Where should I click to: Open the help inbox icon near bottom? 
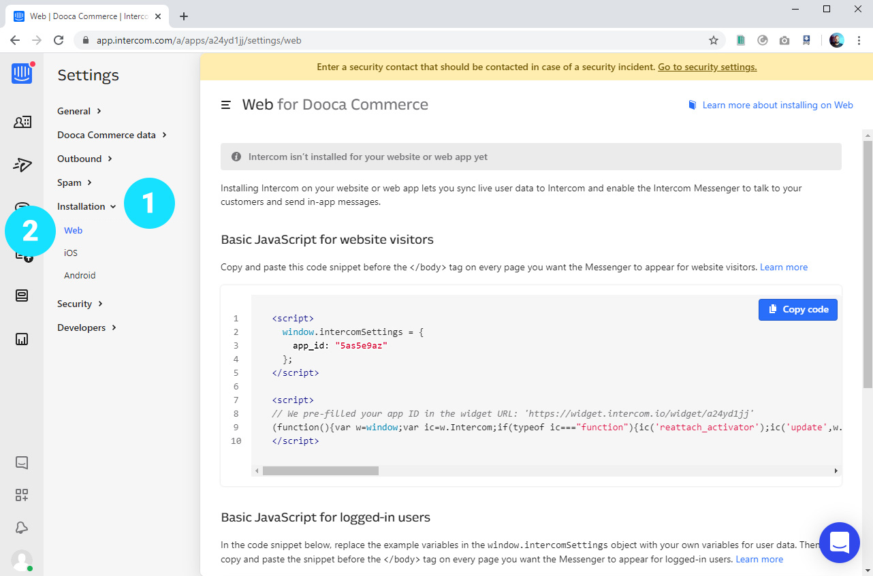click(22, 462)
